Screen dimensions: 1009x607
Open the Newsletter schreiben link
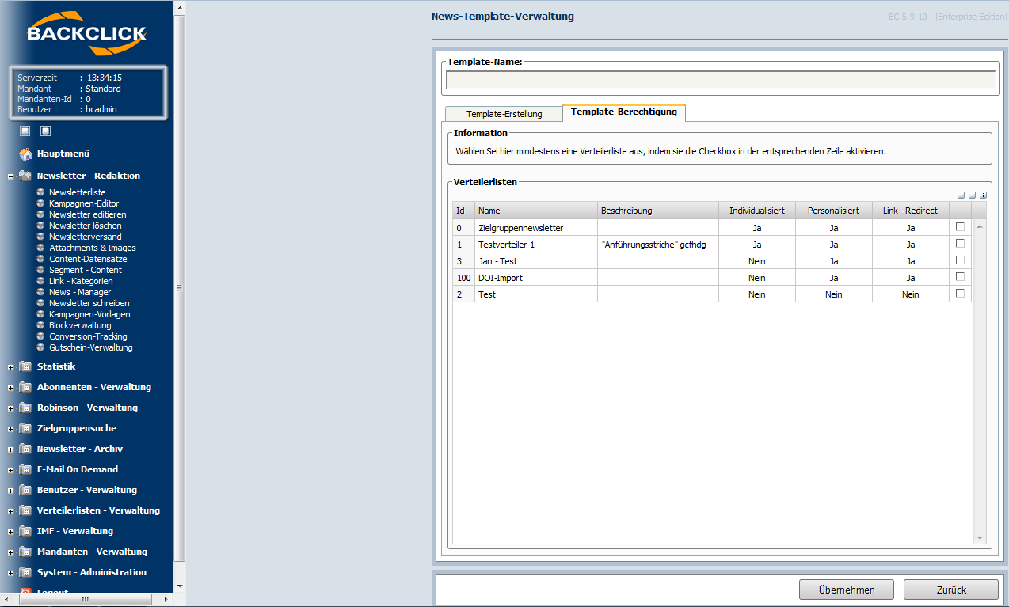pos(89,303)
